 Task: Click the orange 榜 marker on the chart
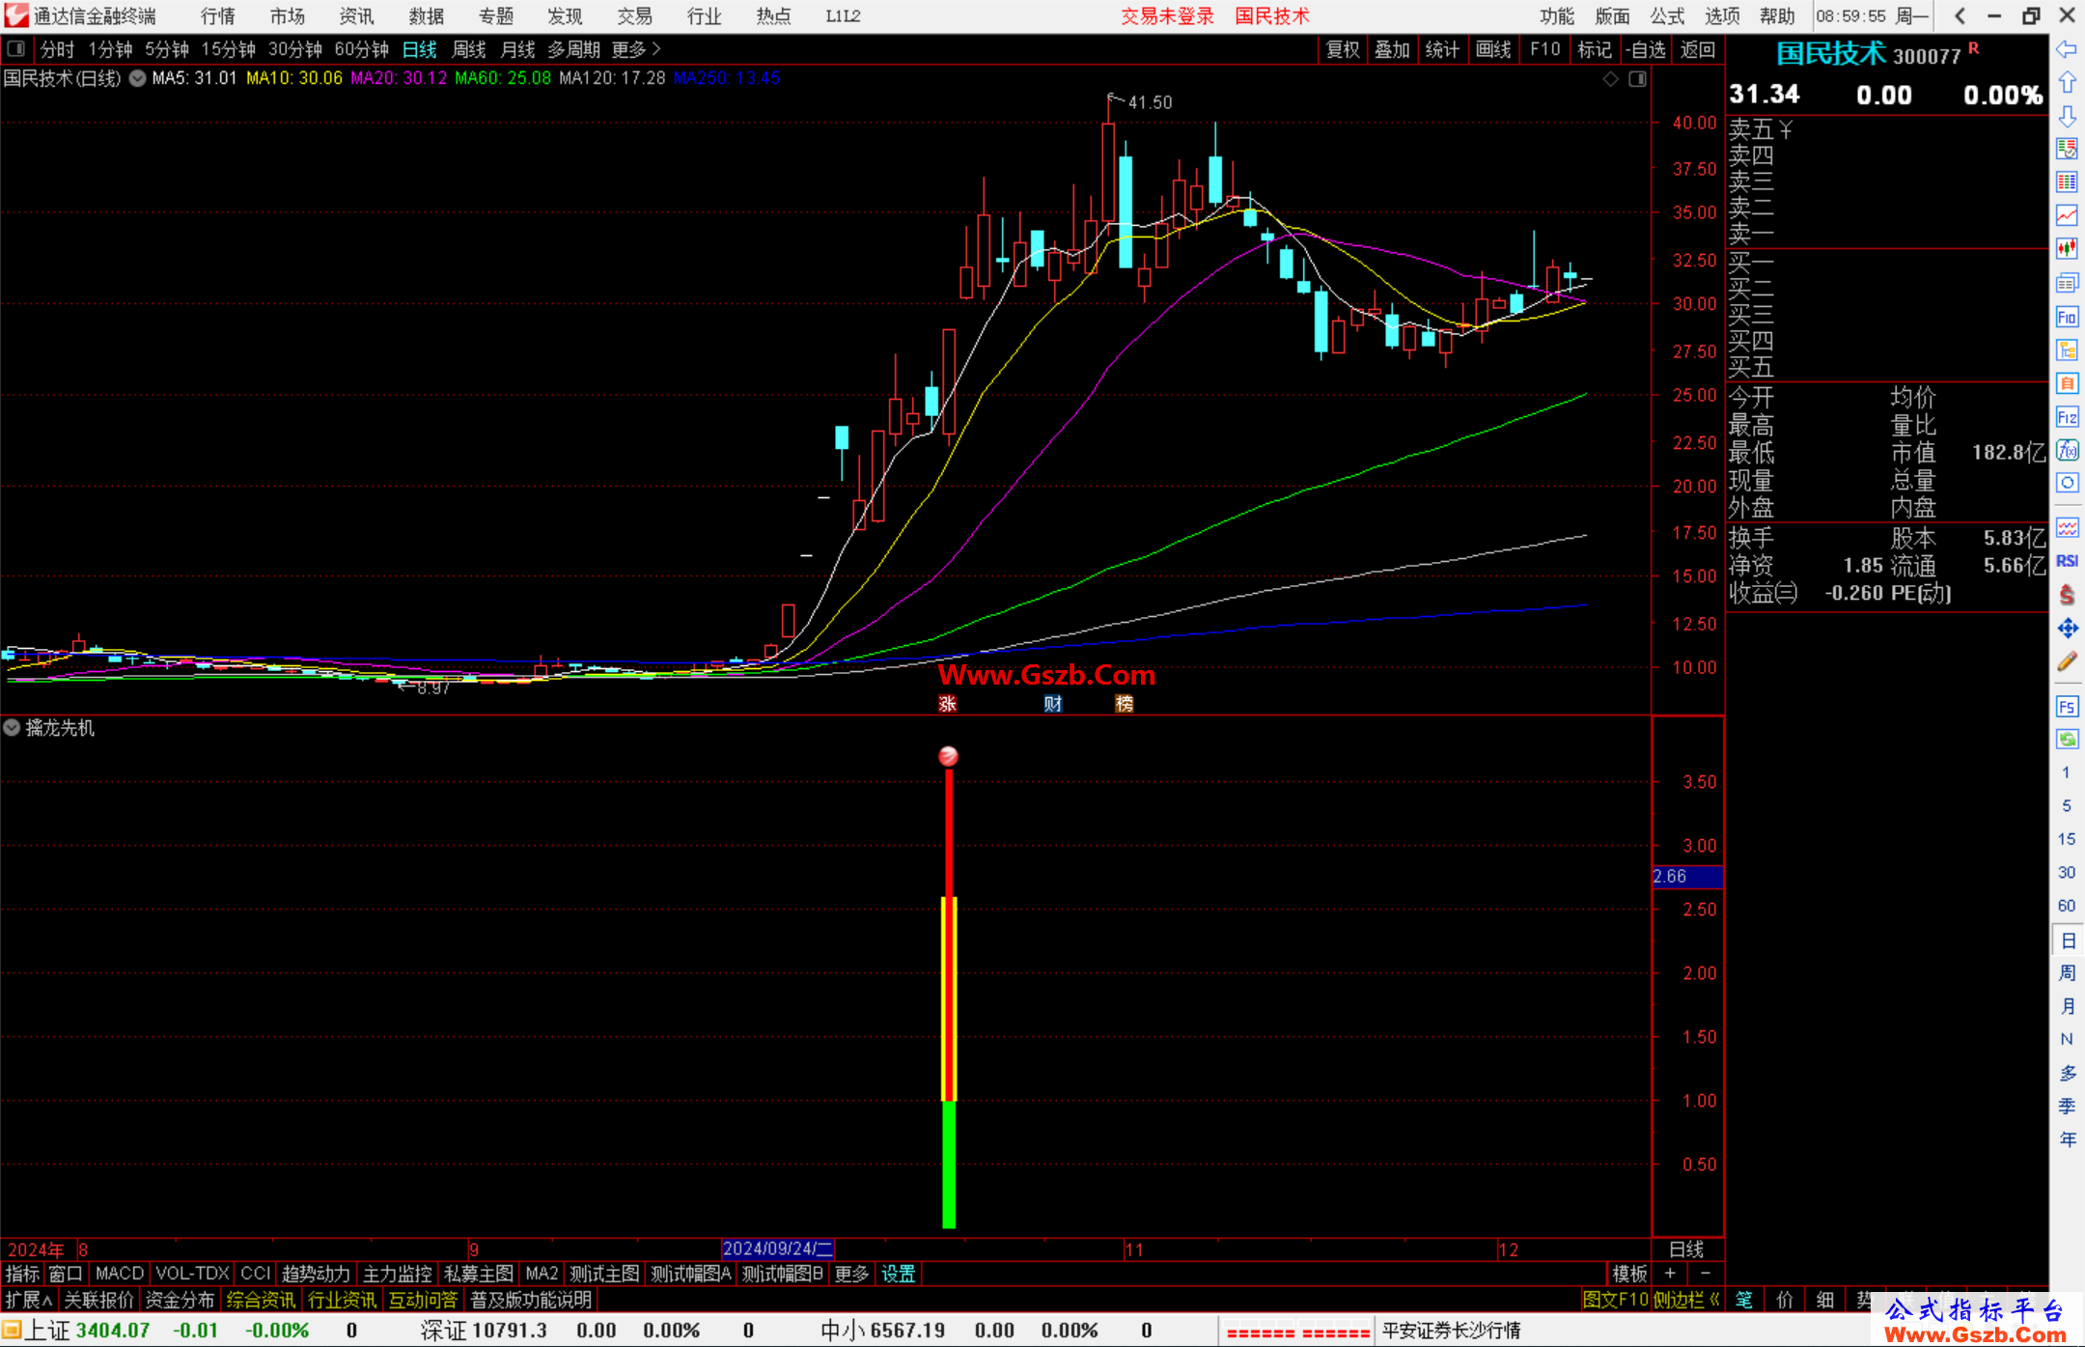1125,704
